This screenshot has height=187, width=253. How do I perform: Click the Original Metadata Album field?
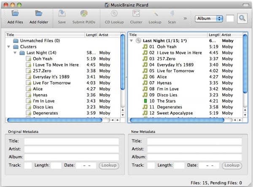pyautogui.click(x=72, y=157)
